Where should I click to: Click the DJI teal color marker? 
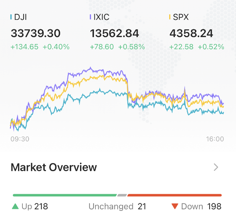pyautogui.click(x=11, y=17)
